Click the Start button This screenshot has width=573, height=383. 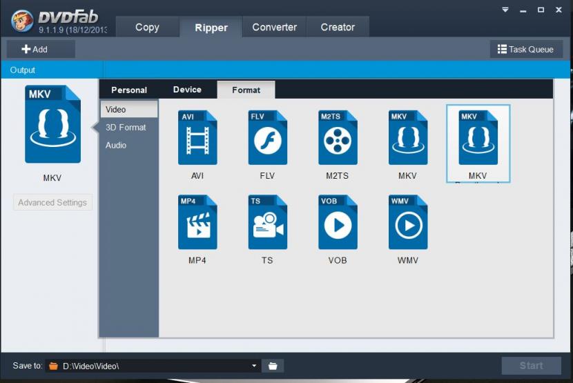(532, 366)
